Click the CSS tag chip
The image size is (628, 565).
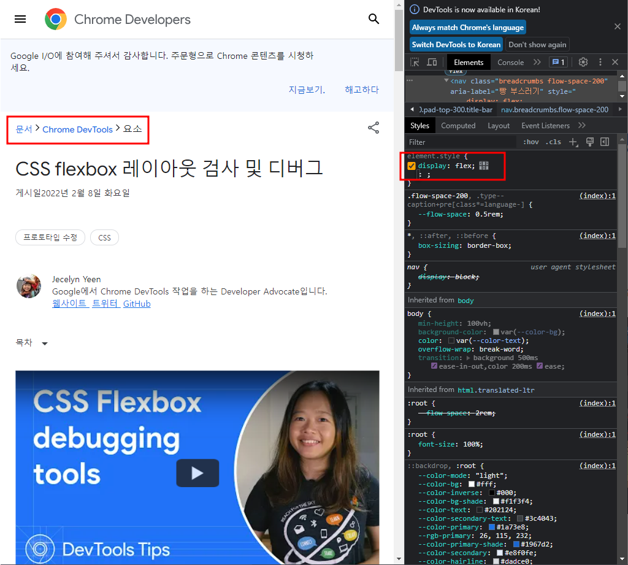click(x=104, y=237)
